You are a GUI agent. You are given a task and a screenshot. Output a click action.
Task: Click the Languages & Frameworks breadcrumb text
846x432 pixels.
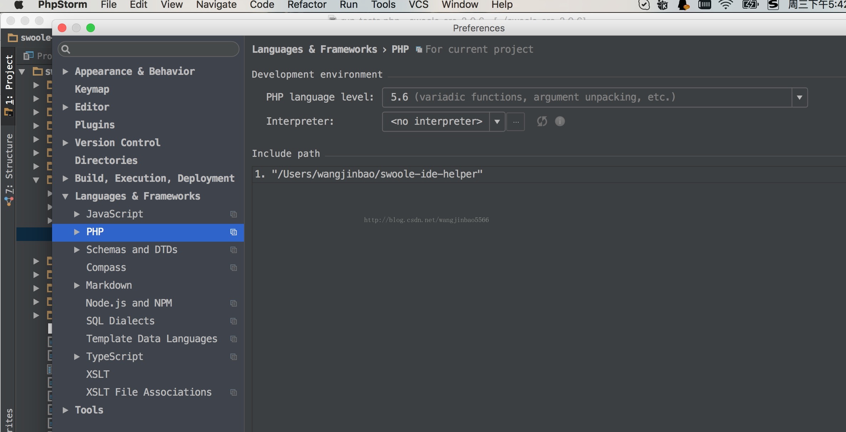coord(315,50)
